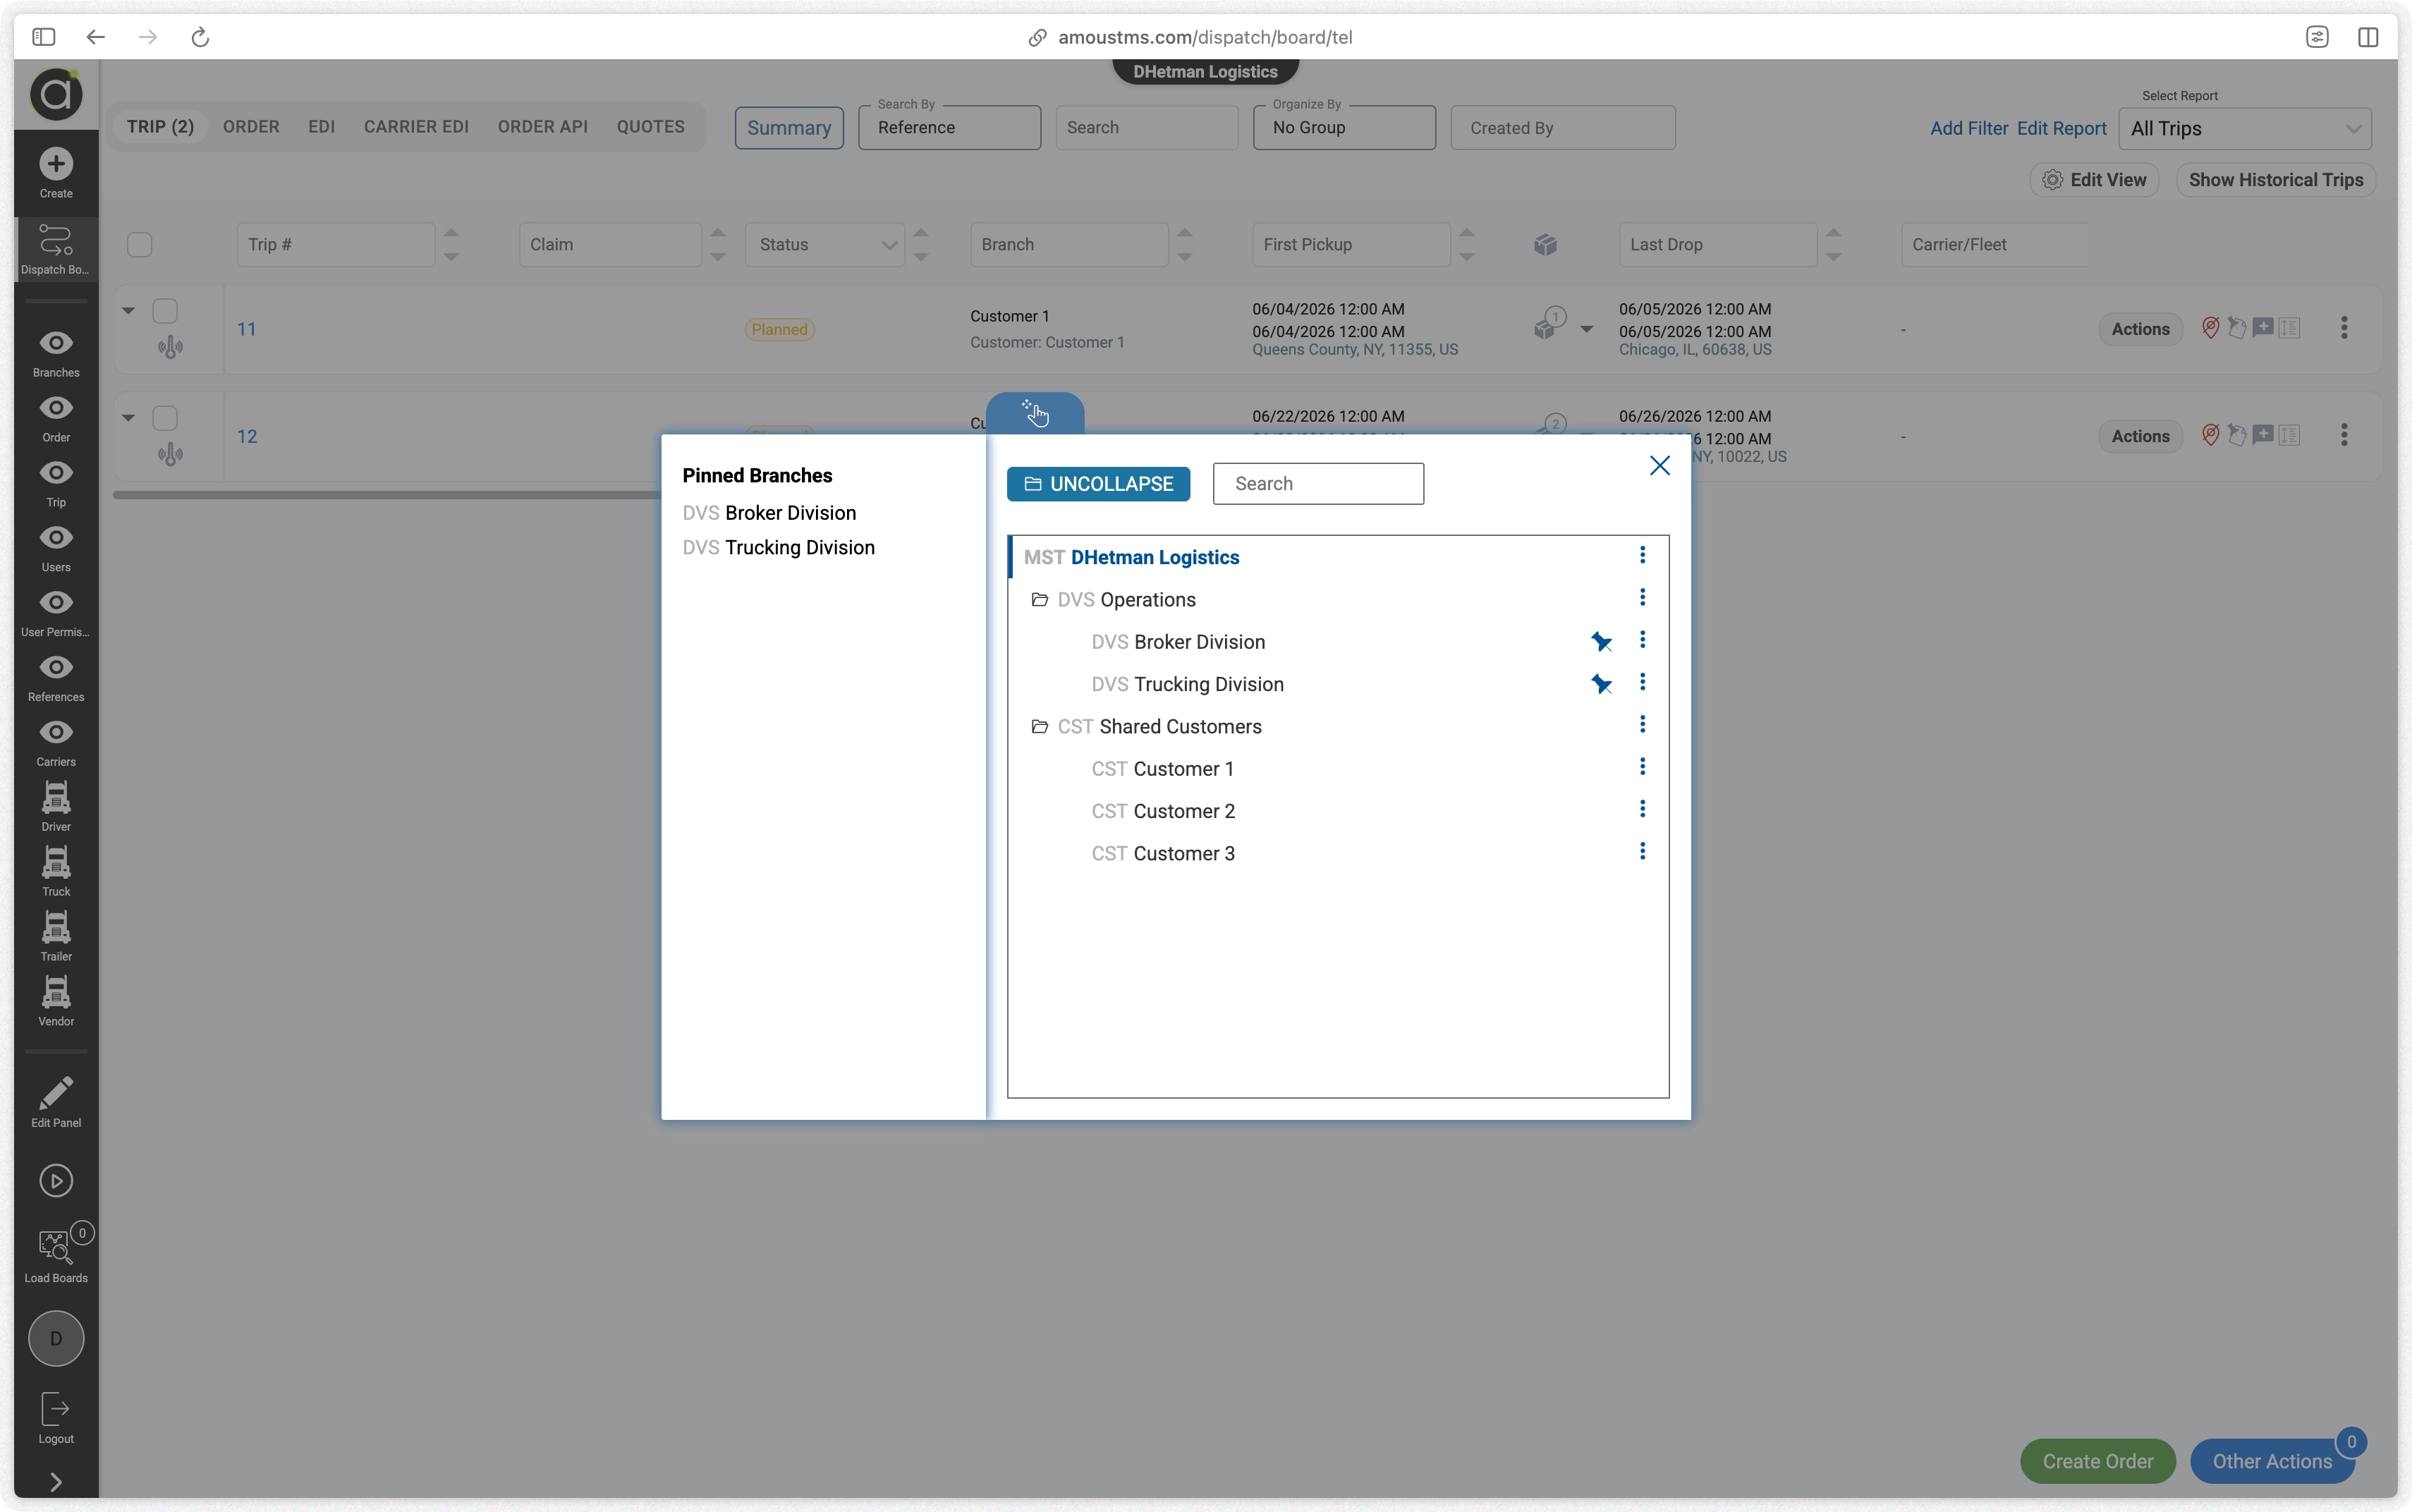
Task: Expand trip 11 row details
Action: click(x=128, y=311)
